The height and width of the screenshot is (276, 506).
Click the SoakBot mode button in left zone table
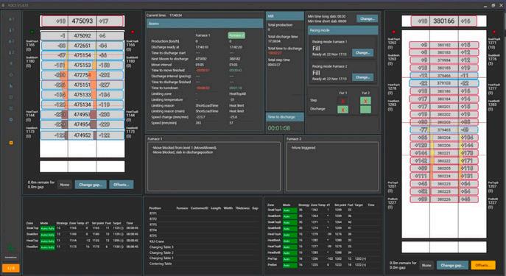point(47,235)
